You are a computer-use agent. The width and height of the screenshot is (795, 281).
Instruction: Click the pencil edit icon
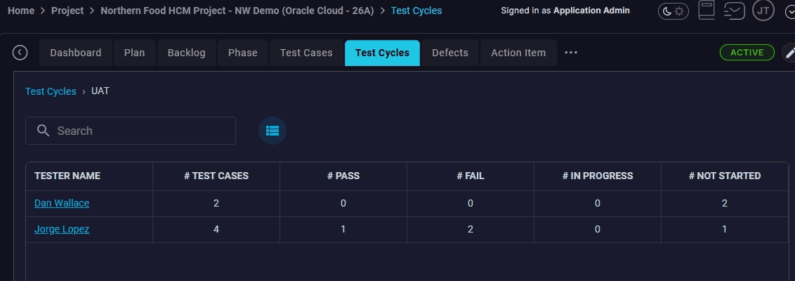[x=789, y=53]
